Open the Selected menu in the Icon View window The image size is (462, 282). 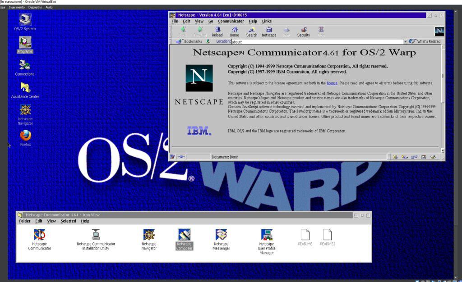pyautogui.click(x=69, y=221)
